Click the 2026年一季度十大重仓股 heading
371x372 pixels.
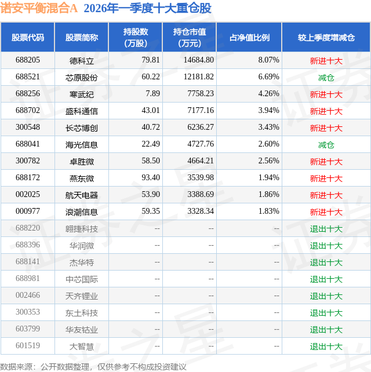coord(147,9)
